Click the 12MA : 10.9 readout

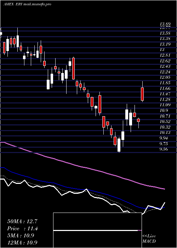point(22,242)
